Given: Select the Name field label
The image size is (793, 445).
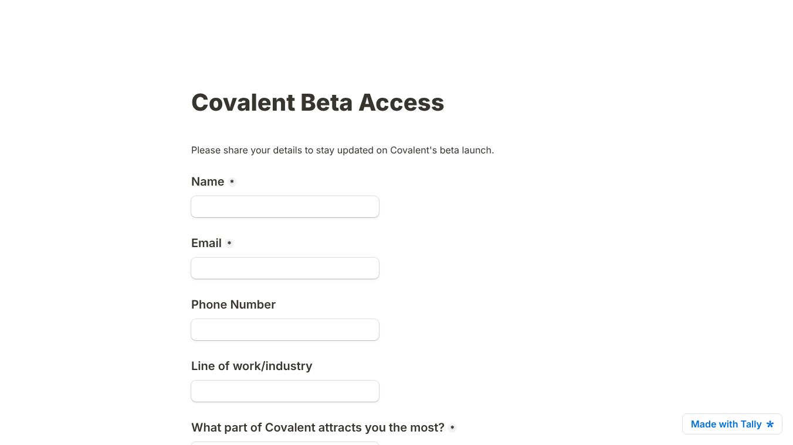Looking at the screenshot, I should 208,182.
